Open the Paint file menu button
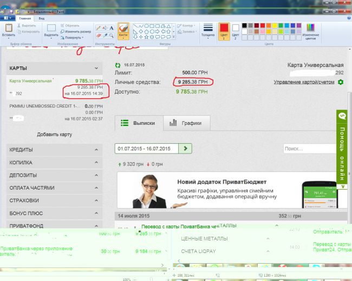Viewport: 352px width, 281px height. (x=8, y=18)
